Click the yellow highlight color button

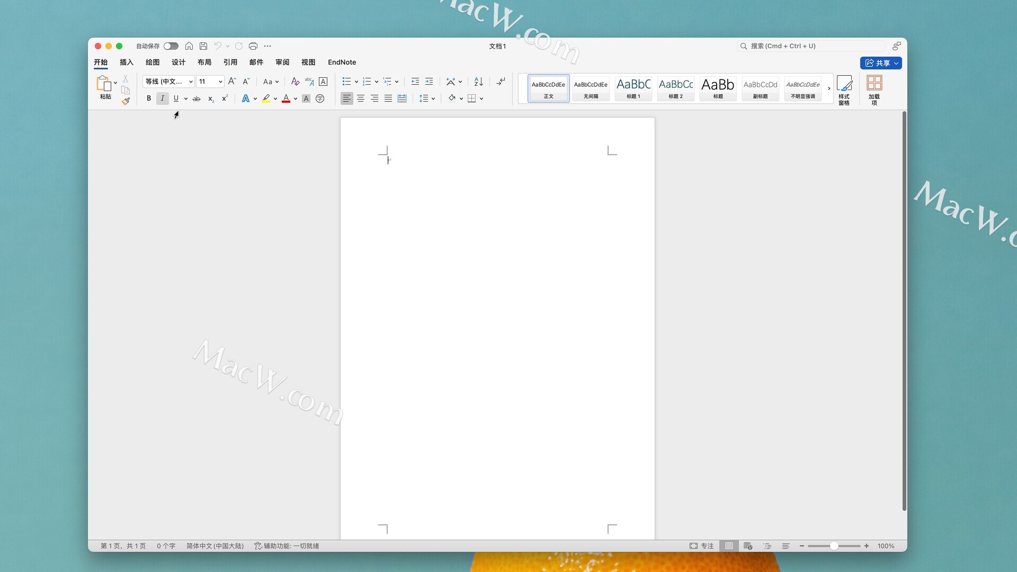pyautogui.click(x=266, y=99)
